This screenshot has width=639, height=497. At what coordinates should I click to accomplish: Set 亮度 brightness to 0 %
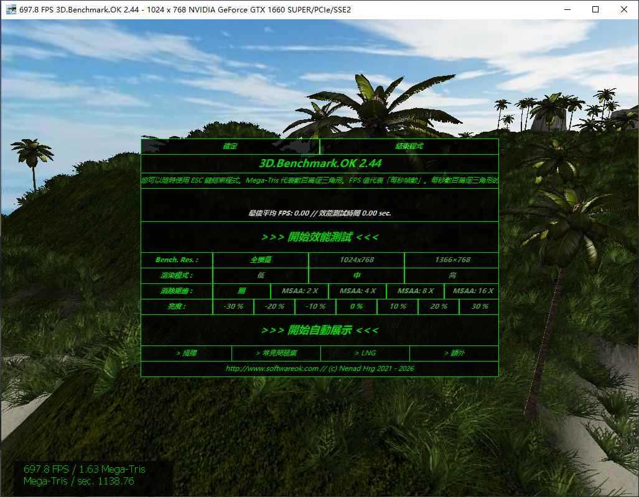[x=356, y=306]
